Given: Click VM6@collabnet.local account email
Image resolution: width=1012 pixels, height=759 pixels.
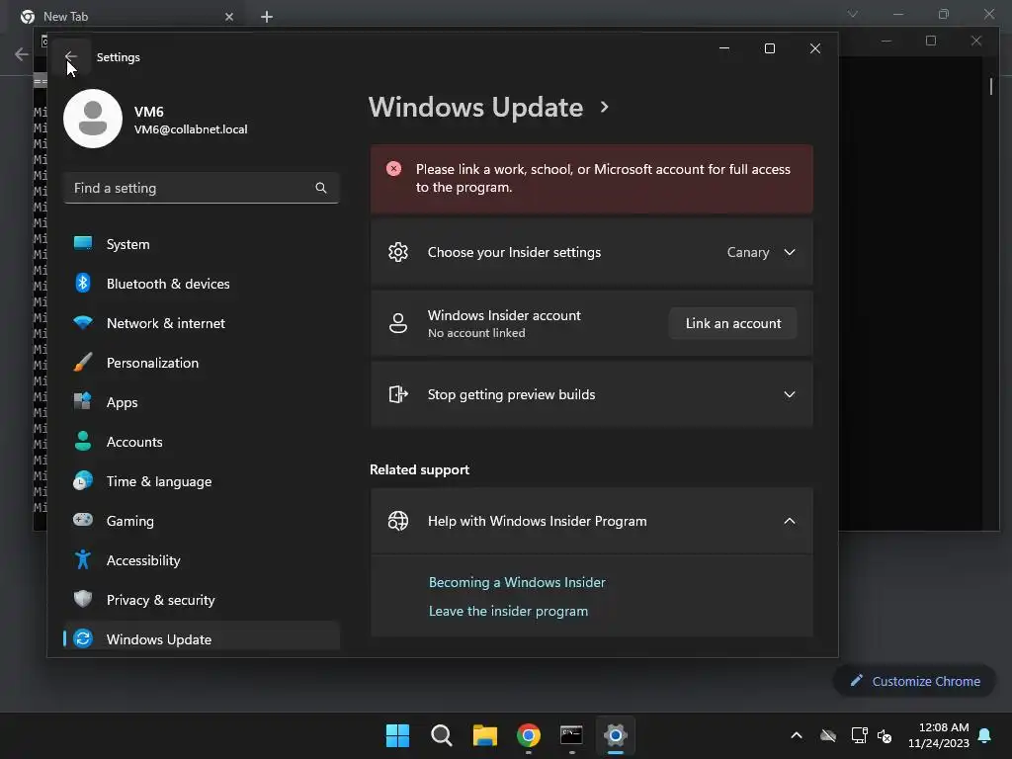Looking at the screenshot, I should coord(191,129).
